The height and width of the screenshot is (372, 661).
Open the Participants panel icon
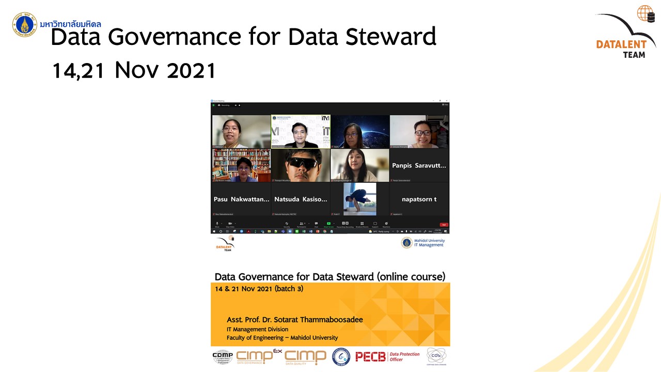tap(301, 223)
